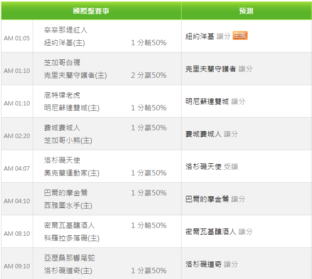Click team name 奧克蘭運動家(主)
The height and width of the screenshot is (279, 312).
click(x=72, y=173)
